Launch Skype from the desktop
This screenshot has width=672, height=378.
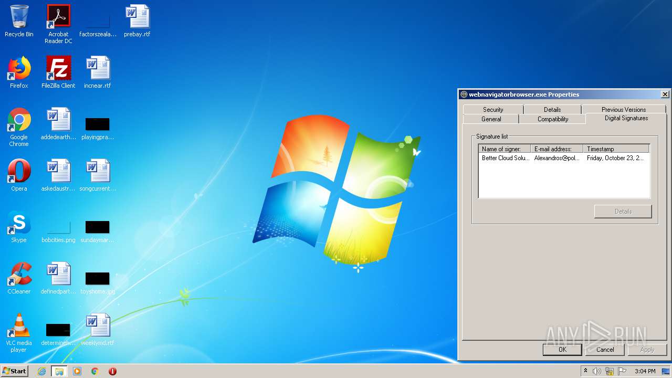point(19,227)
